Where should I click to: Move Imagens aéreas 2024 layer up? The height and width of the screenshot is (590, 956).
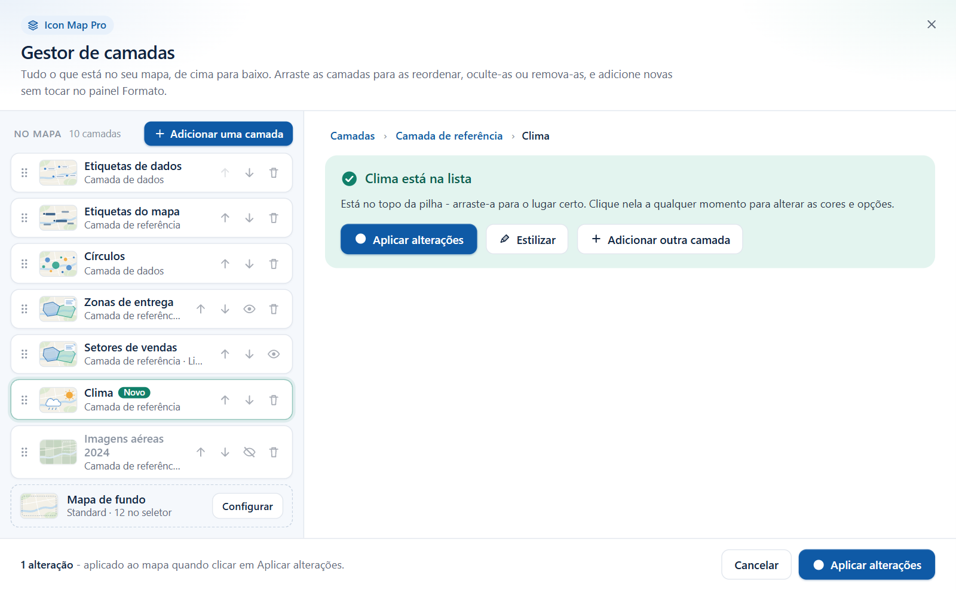coord(201,452)
